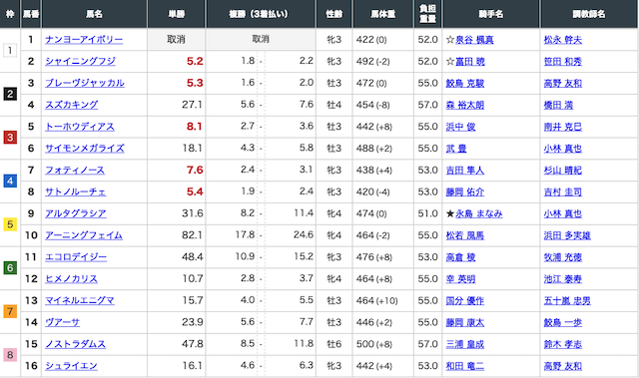Click the 馬体重 column header
This screenshot has width=639, height=378.
coord(383,14)
